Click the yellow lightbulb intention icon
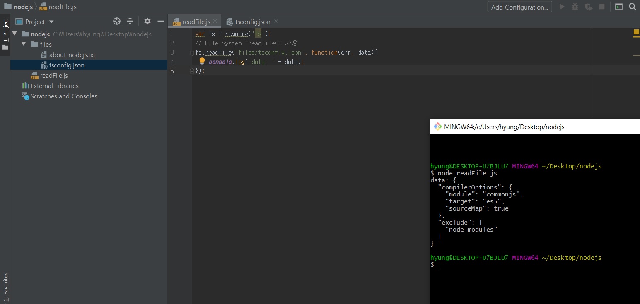Viewport: 640px width, 304px height. (x=202, y=62)
